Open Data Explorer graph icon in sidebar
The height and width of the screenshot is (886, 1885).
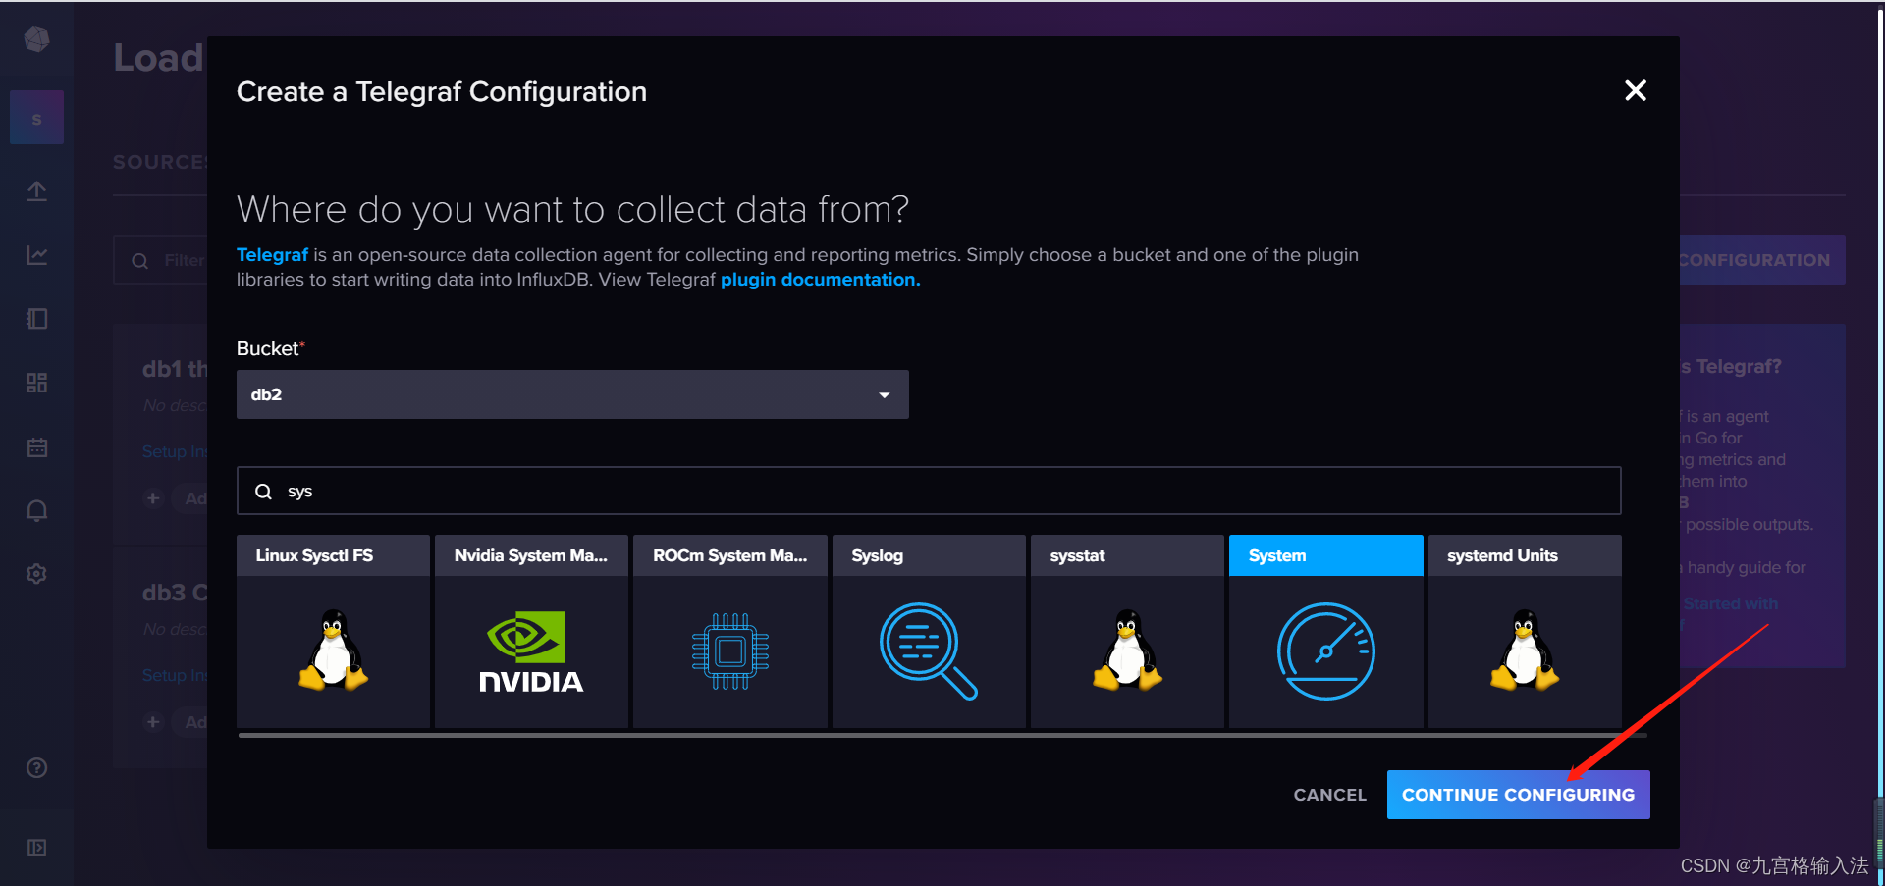36,255
